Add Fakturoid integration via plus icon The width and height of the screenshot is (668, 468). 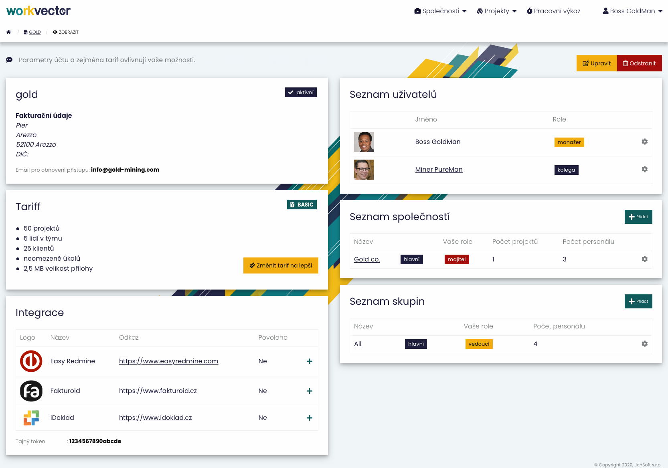pyautogui.click(x=309, y=391)
